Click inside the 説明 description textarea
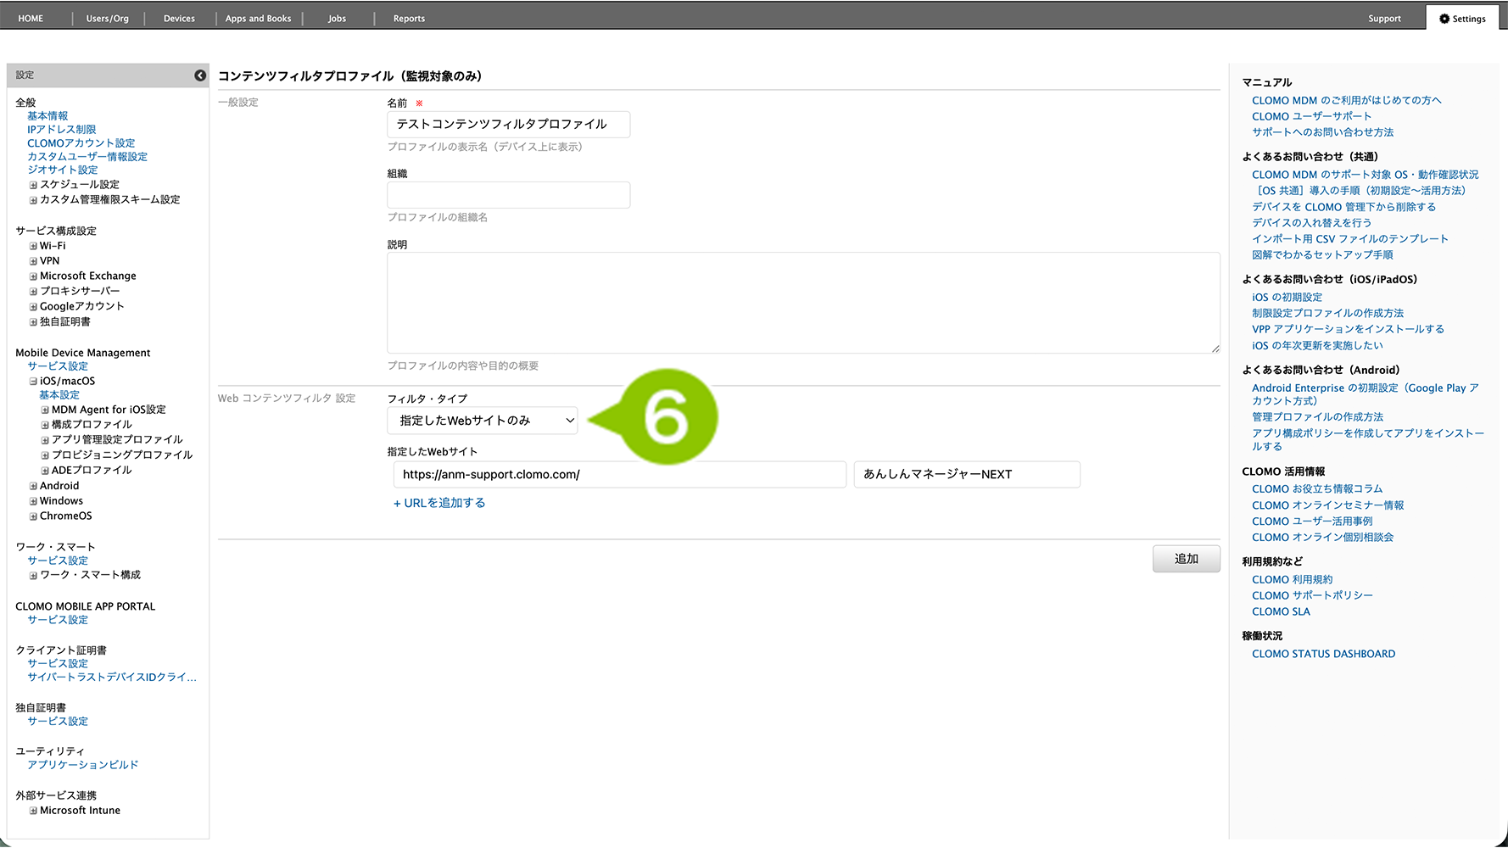Viewport: 1508px width, 848px height. click(x=802, y=303)
